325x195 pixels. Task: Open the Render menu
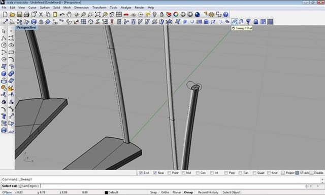click(139, 8)
